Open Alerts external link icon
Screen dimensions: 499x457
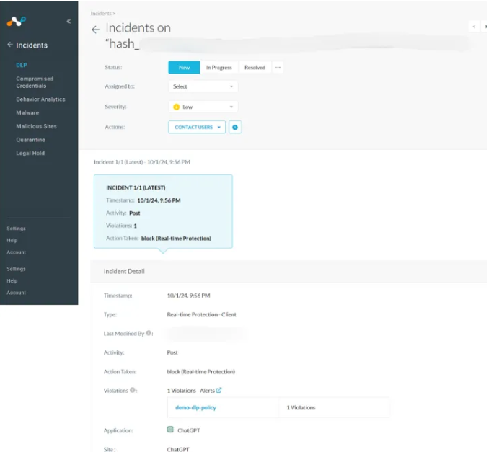218,390
